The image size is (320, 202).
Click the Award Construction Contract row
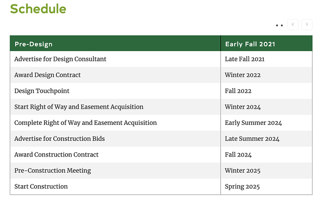click(161, 155)
